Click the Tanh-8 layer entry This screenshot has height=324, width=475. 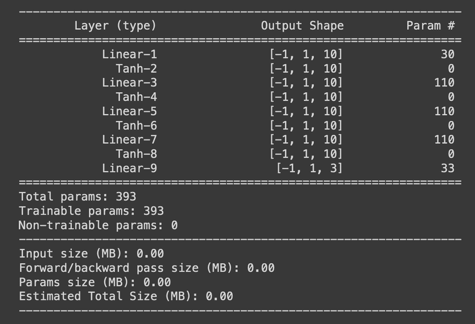point(136,154)
